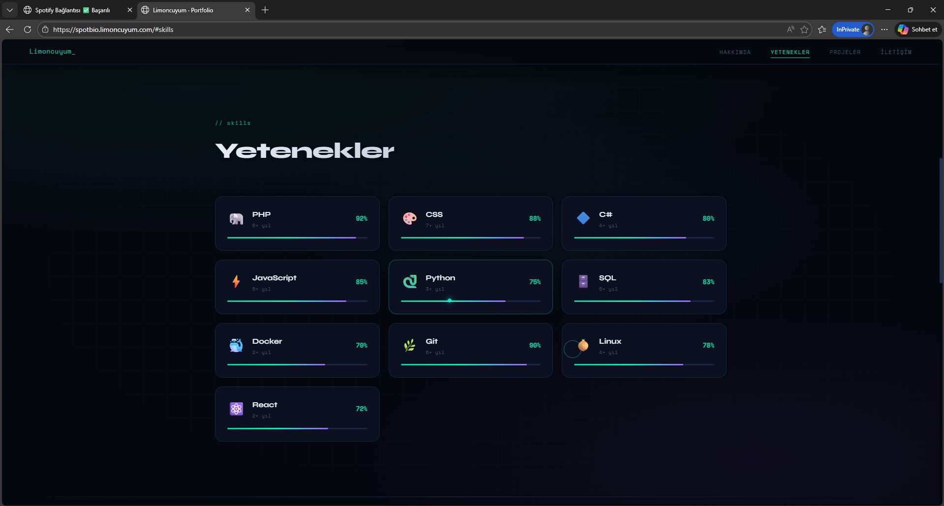Click the C# blue diamond icon
This screenshot has height=506, width=944.
(583, 218)
